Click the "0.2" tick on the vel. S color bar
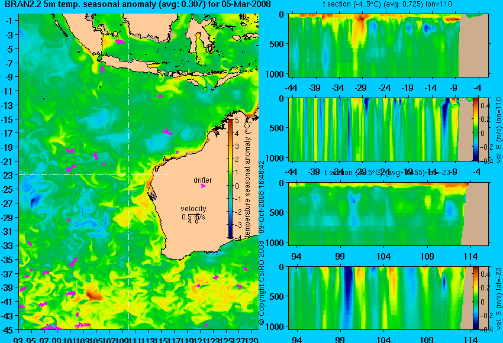 [485, 288]
